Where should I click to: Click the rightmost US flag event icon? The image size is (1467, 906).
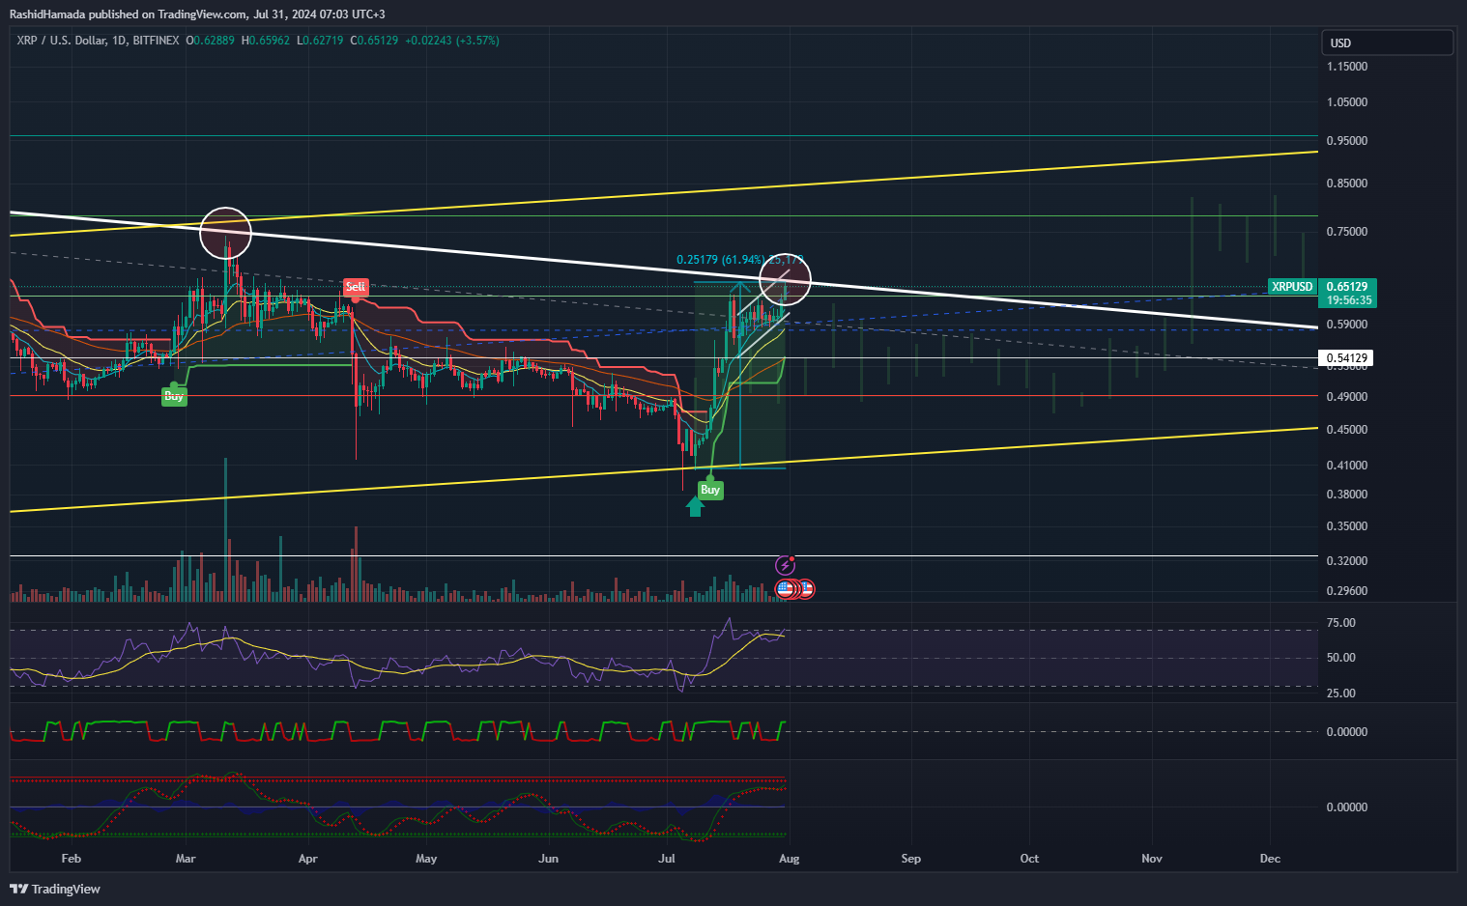coord(806,588)
